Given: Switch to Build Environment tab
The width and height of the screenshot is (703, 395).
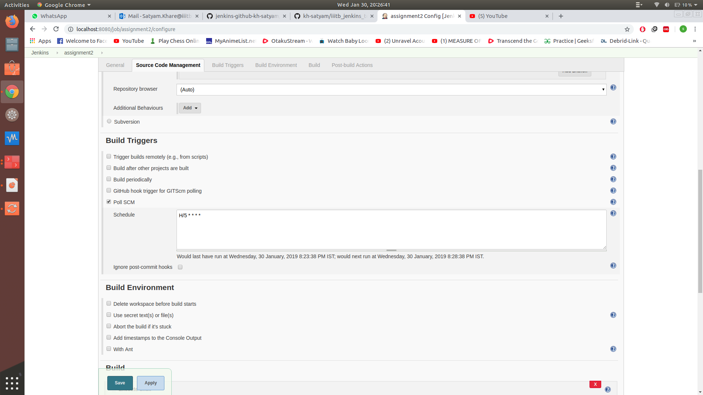Looking at the screenshot, I should [x=276, y=65].
